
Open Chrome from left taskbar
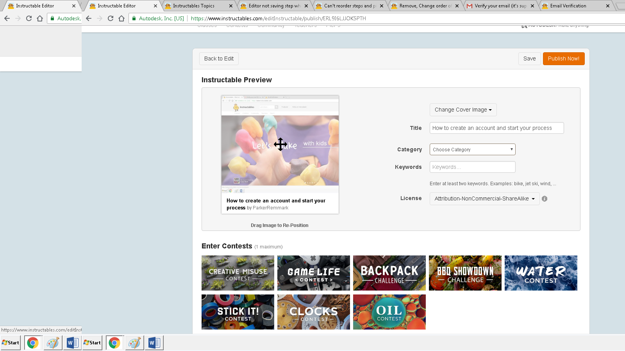point(33,343)
